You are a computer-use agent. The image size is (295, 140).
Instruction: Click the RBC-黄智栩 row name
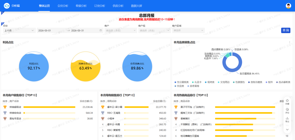(114, 130)
